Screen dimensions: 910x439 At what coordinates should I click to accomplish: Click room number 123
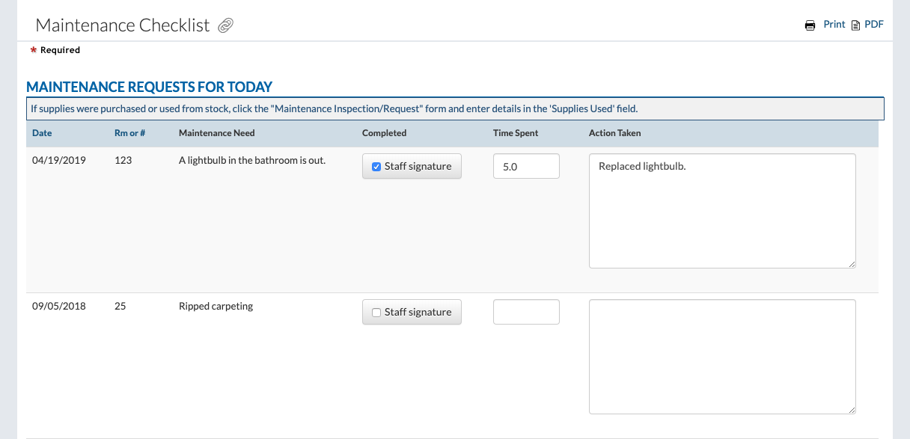coord(123,160)
